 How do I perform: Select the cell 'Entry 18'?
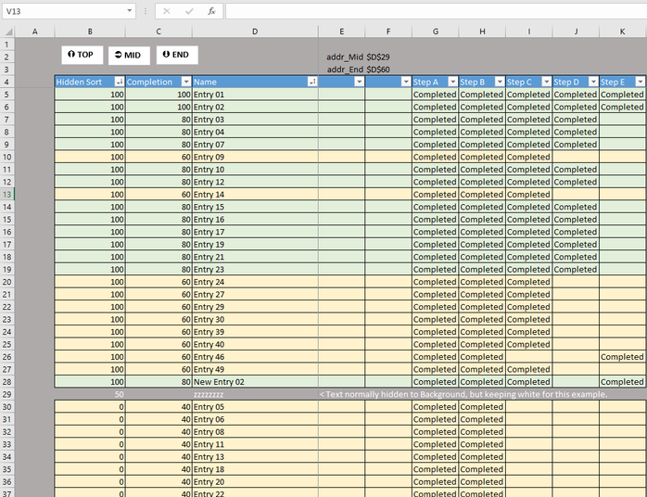pos(255,469)
